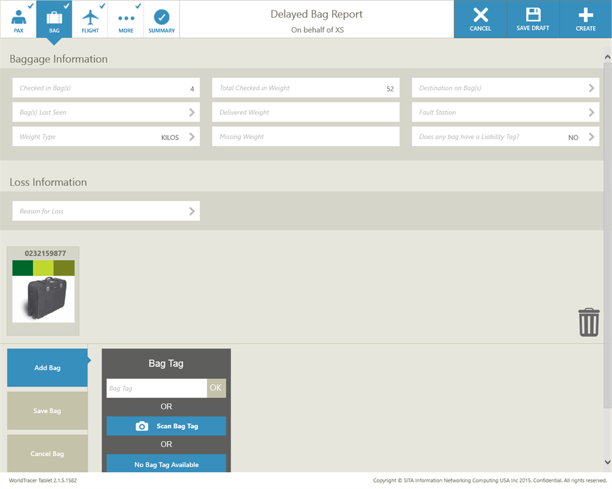This screenshot has width=612, height=489.
Task: Click the Save Draft disk icon
Action: (532, 19)
